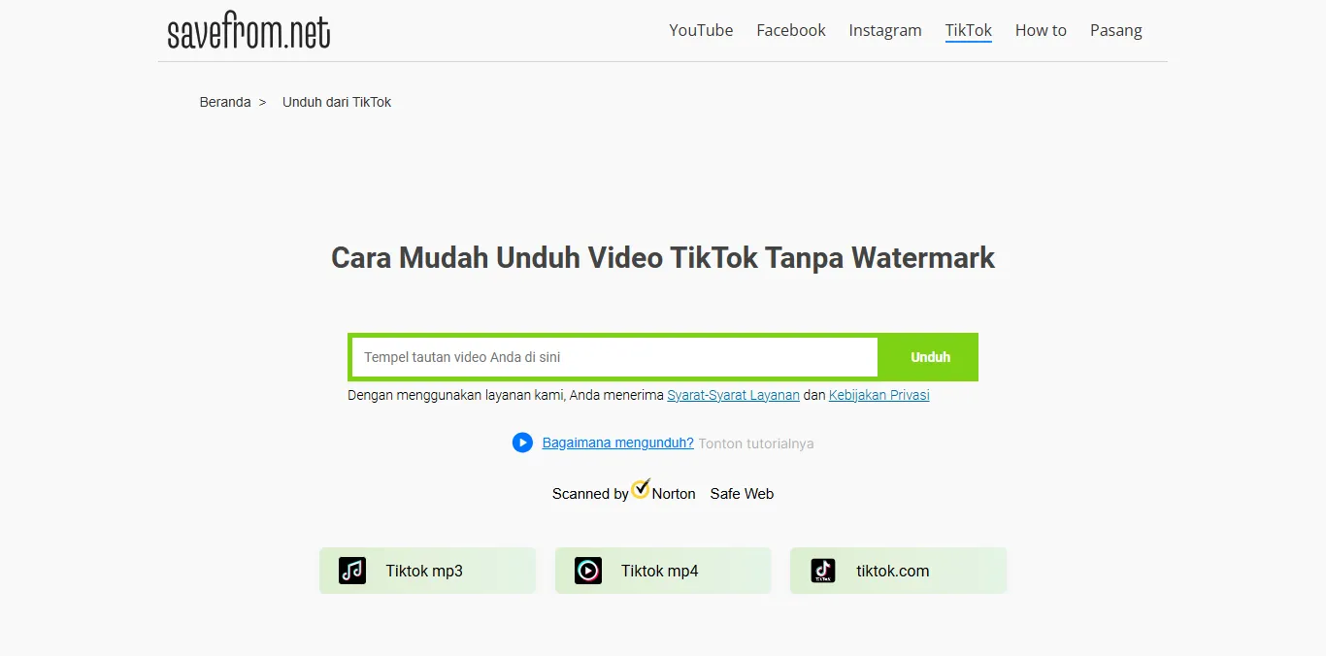Open the YouTube navigation item
This screenshot has width=1326, height=656.
tap(701, 30)
